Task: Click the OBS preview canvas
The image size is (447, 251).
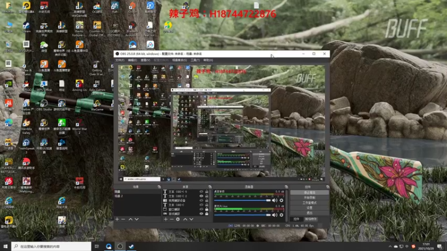Action: [x=221, y=123]
